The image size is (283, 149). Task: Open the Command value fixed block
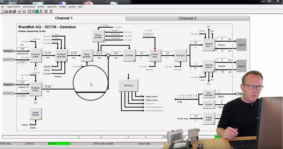(61, 55)
